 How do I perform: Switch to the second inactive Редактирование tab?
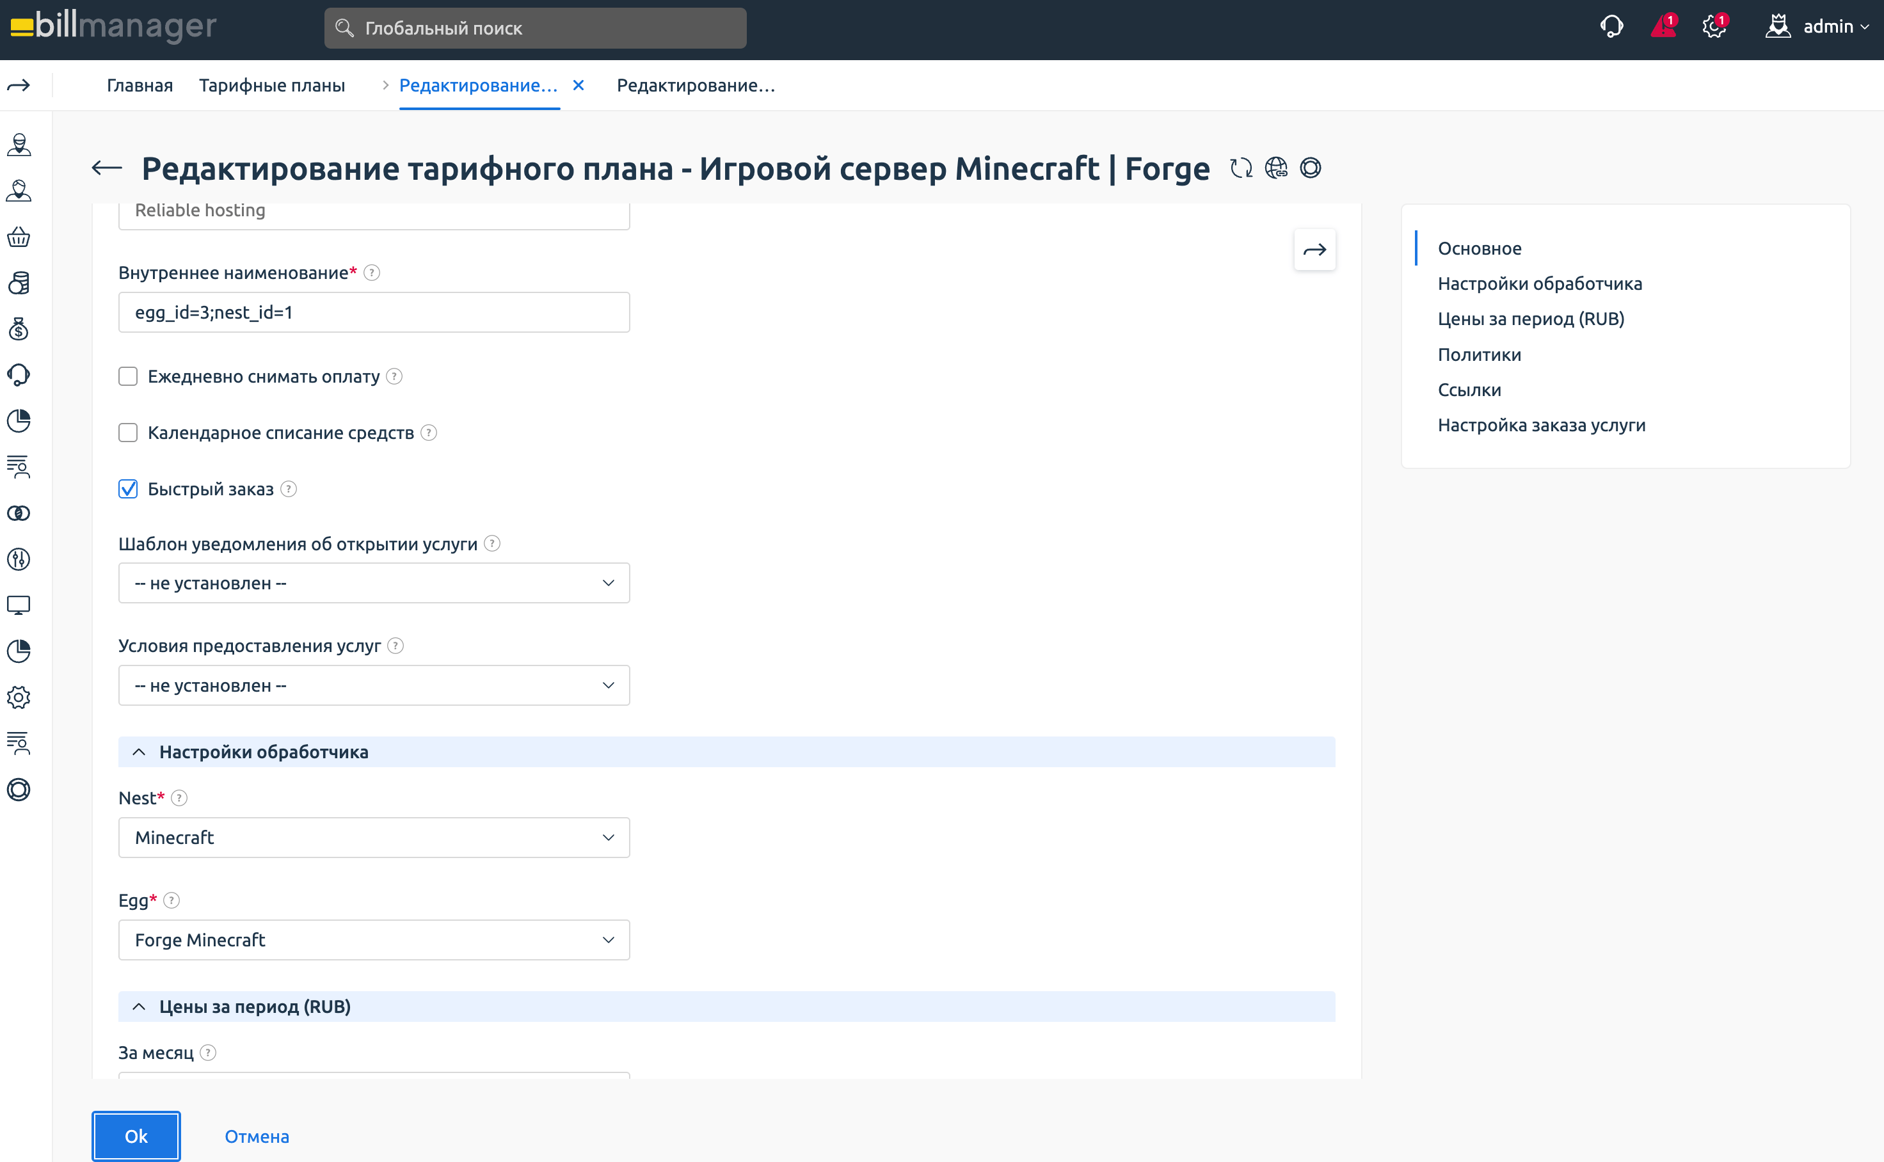click(x=696, y=85)
